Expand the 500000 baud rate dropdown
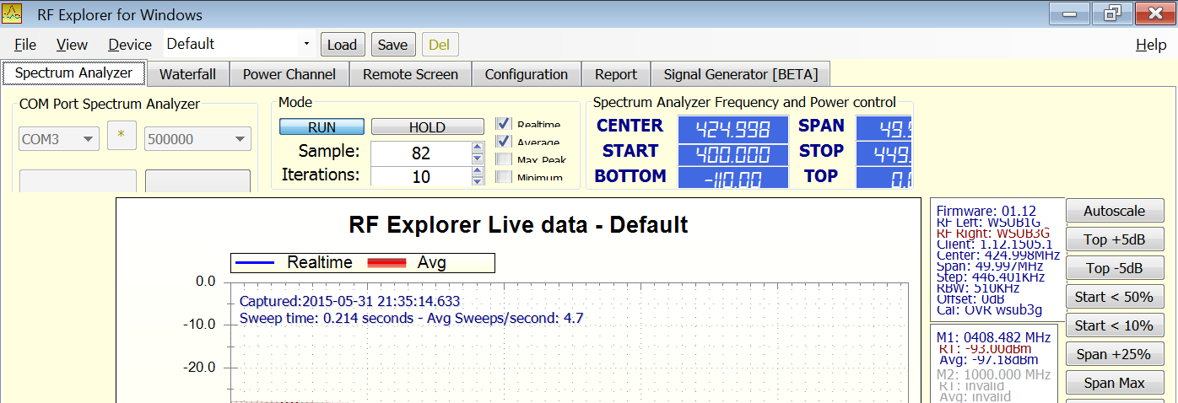This screenshot has width=1178, height=403. pyautogui.click(x=240, y=139)
